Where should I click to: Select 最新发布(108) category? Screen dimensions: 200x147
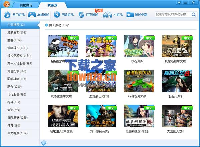coord(20,33)
